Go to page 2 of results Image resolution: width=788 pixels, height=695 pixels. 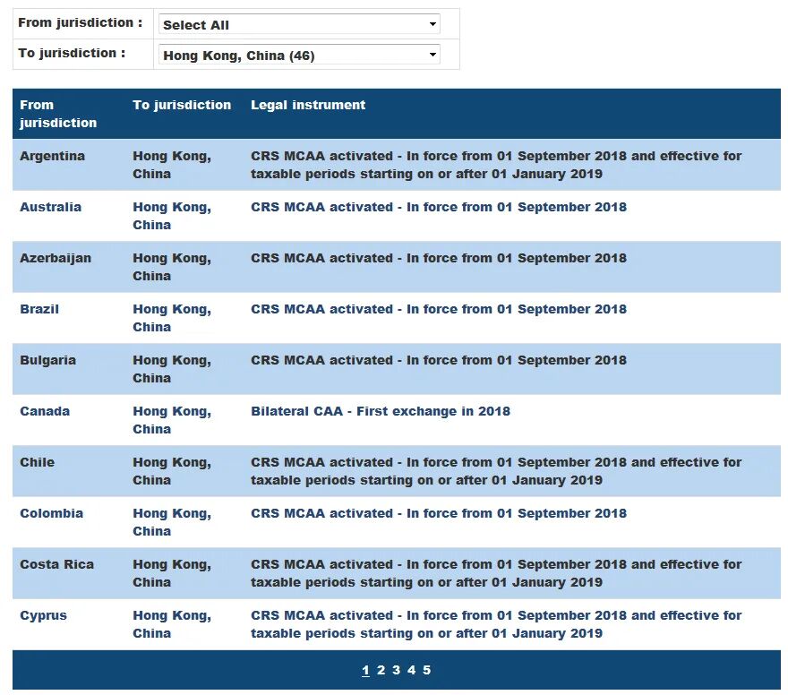coord(381,670)
